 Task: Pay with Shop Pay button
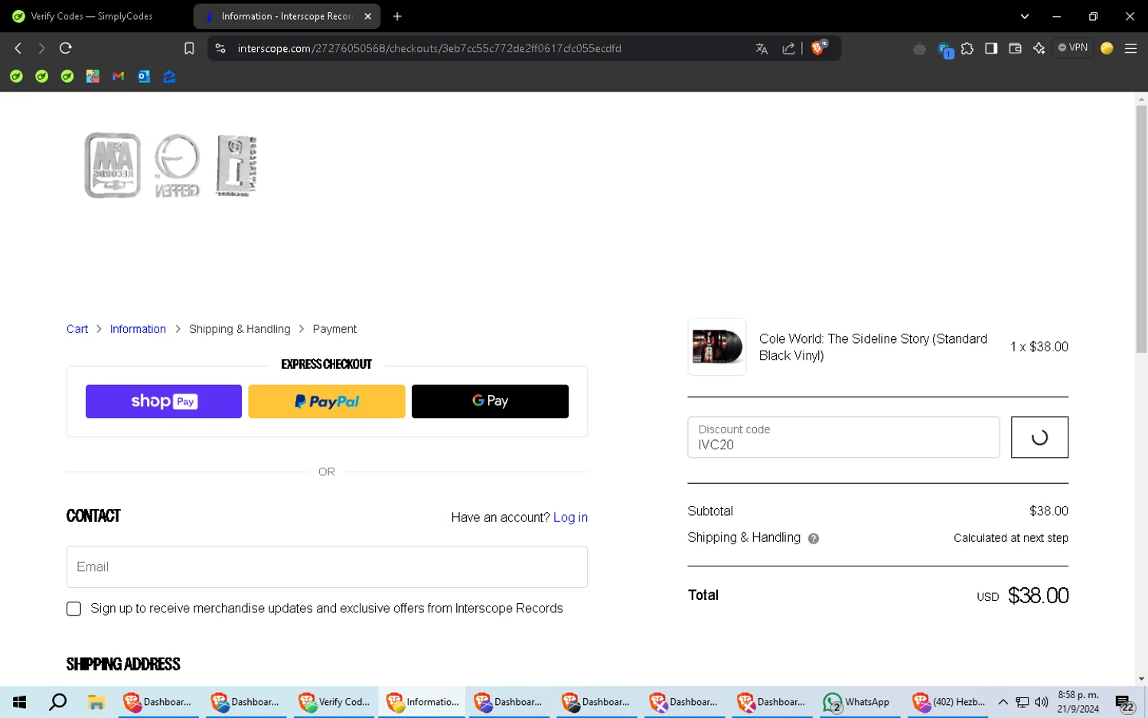tap(164, 401)
